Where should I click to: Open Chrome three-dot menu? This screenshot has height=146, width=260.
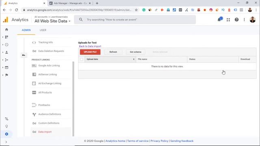click(x=256, y=10)
